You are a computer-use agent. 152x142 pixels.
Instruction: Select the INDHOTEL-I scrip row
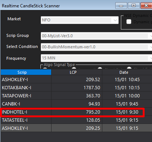click(x=76, y=112)
